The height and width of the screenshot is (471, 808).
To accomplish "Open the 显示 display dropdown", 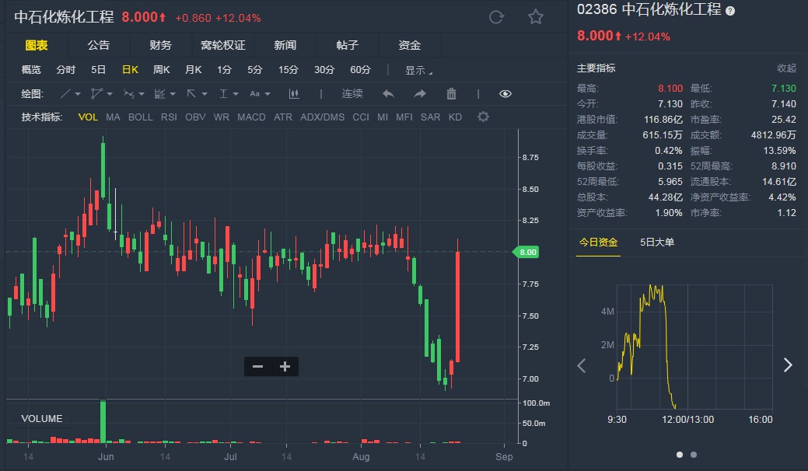I will [418, 70].
